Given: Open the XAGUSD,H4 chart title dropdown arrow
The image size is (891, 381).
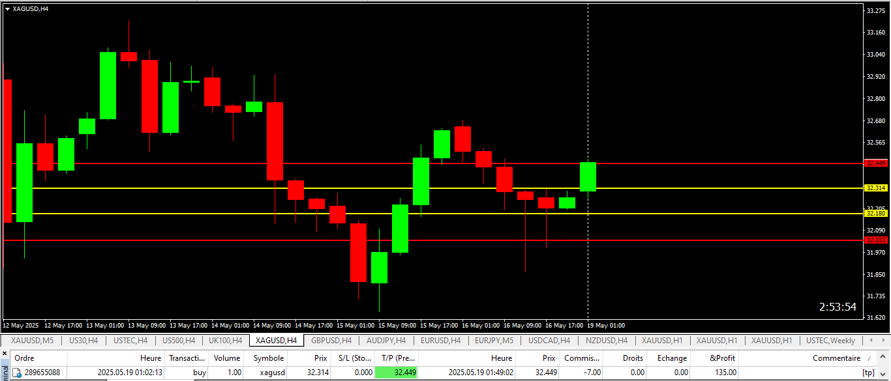Looking at the screenshot, I should [7, 8].
